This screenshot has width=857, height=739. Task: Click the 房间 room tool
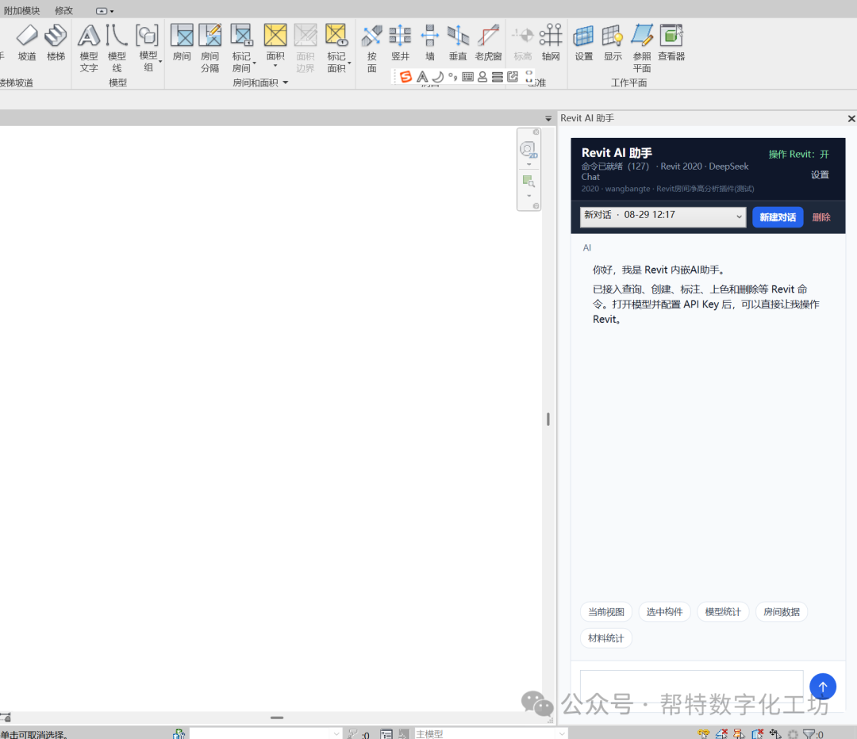click(182, 43)
